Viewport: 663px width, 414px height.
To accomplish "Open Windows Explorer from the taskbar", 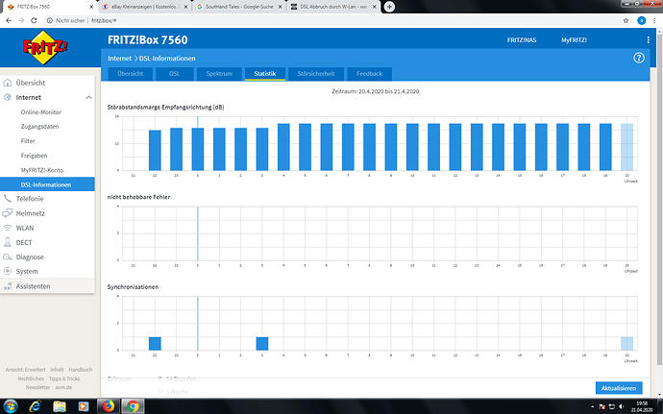I will click(60, 406).
